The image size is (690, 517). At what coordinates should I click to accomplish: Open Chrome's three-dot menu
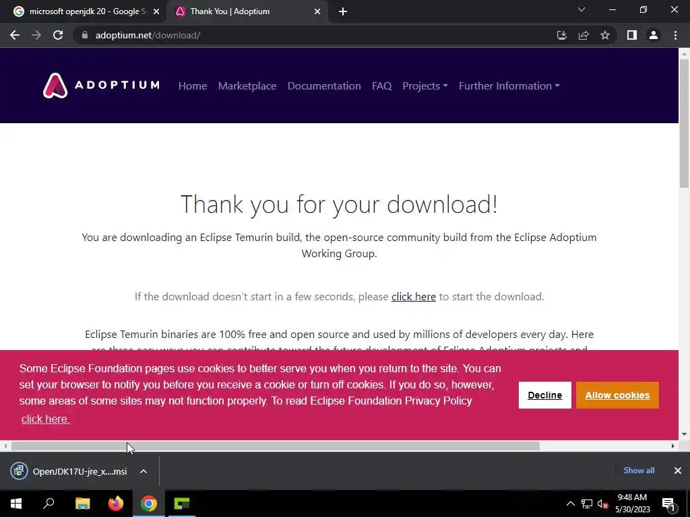tap(675, 35)
